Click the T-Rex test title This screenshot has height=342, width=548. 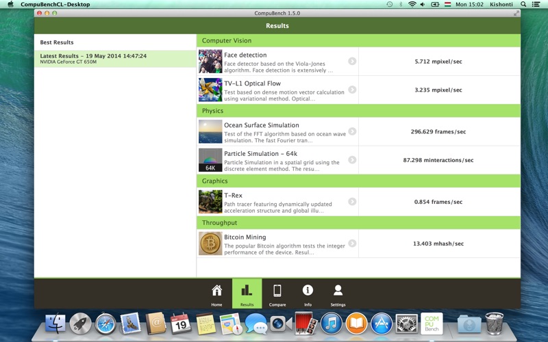click(233, 196)
